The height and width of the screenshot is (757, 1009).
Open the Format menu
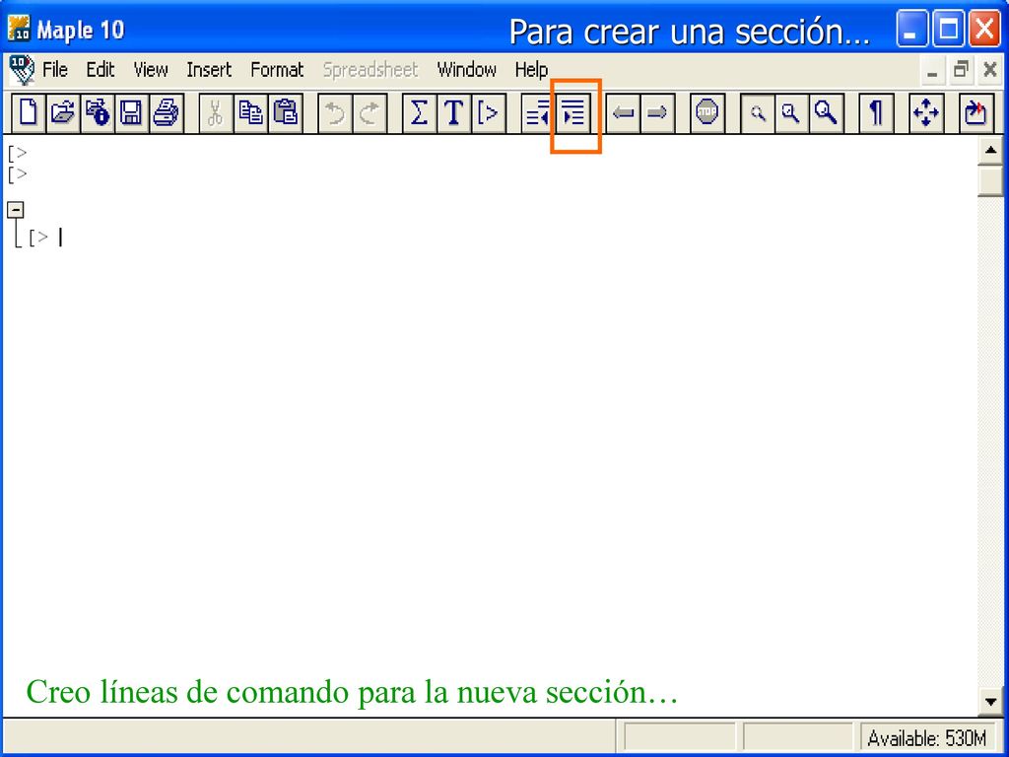pyautogui.click(x=277, y=70)
